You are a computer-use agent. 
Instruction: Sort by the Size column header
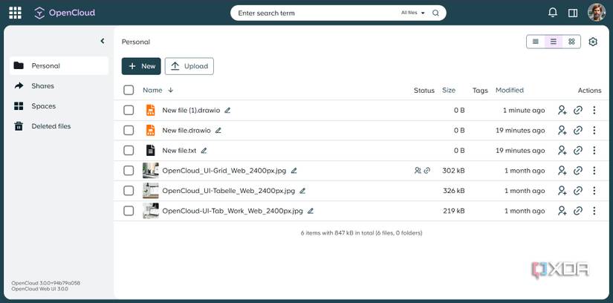pos(449,91)
